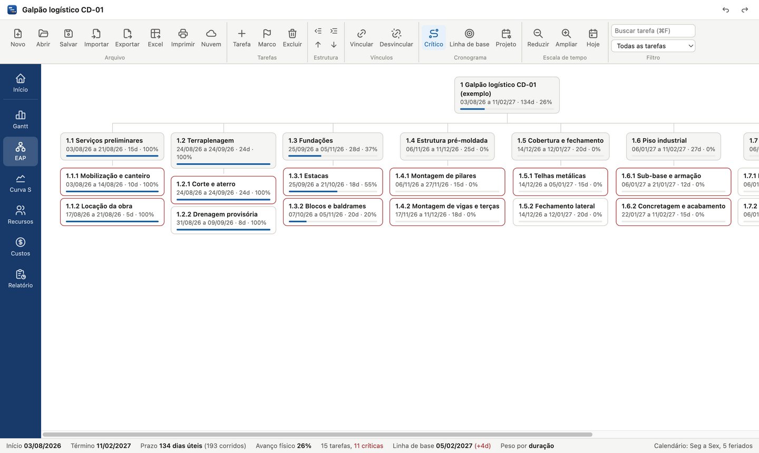Click the 11 críticas link in the status bar

(x=368, y=446)
